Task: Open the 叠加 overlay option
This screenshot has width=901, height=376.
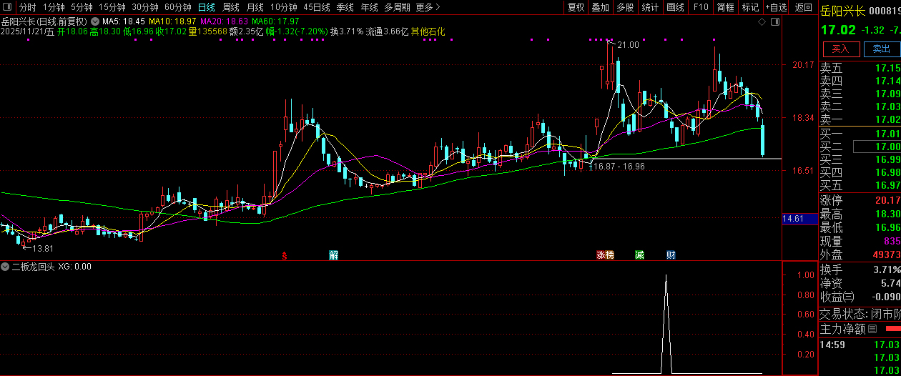Action: [x=600, y=7]
